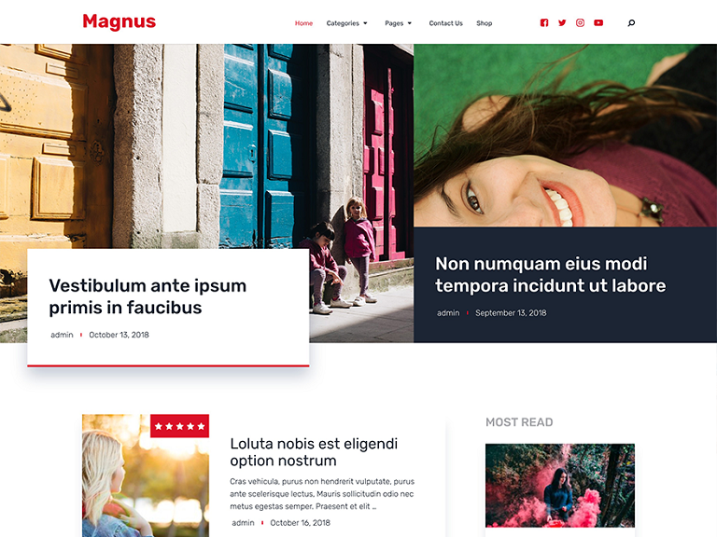Open the Twitter social icon
Image resolution: width=717 pixels, height=537 pixels.
pyautogui.click(x=562, y=22)
